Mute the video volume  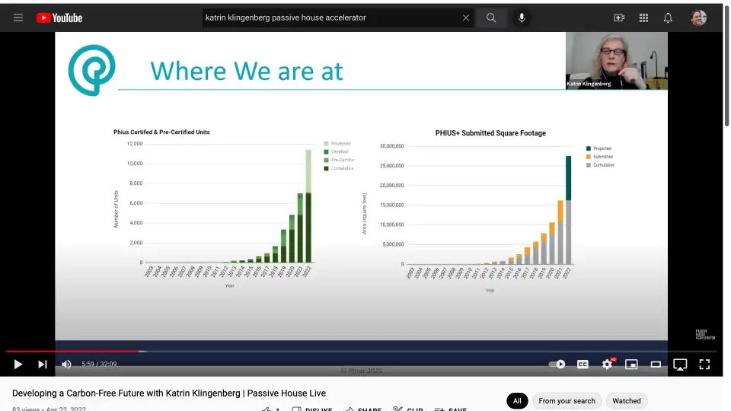pyautogui.click(x=66, y=365)
